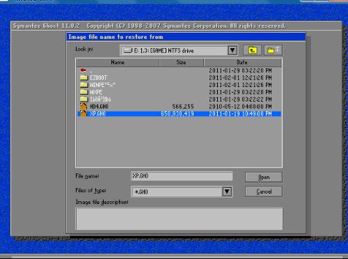The width and height of the screenshot is (348, 259).
Task: Select the folder icon dated 03:22:22 PM
Action: coord(84,99)
